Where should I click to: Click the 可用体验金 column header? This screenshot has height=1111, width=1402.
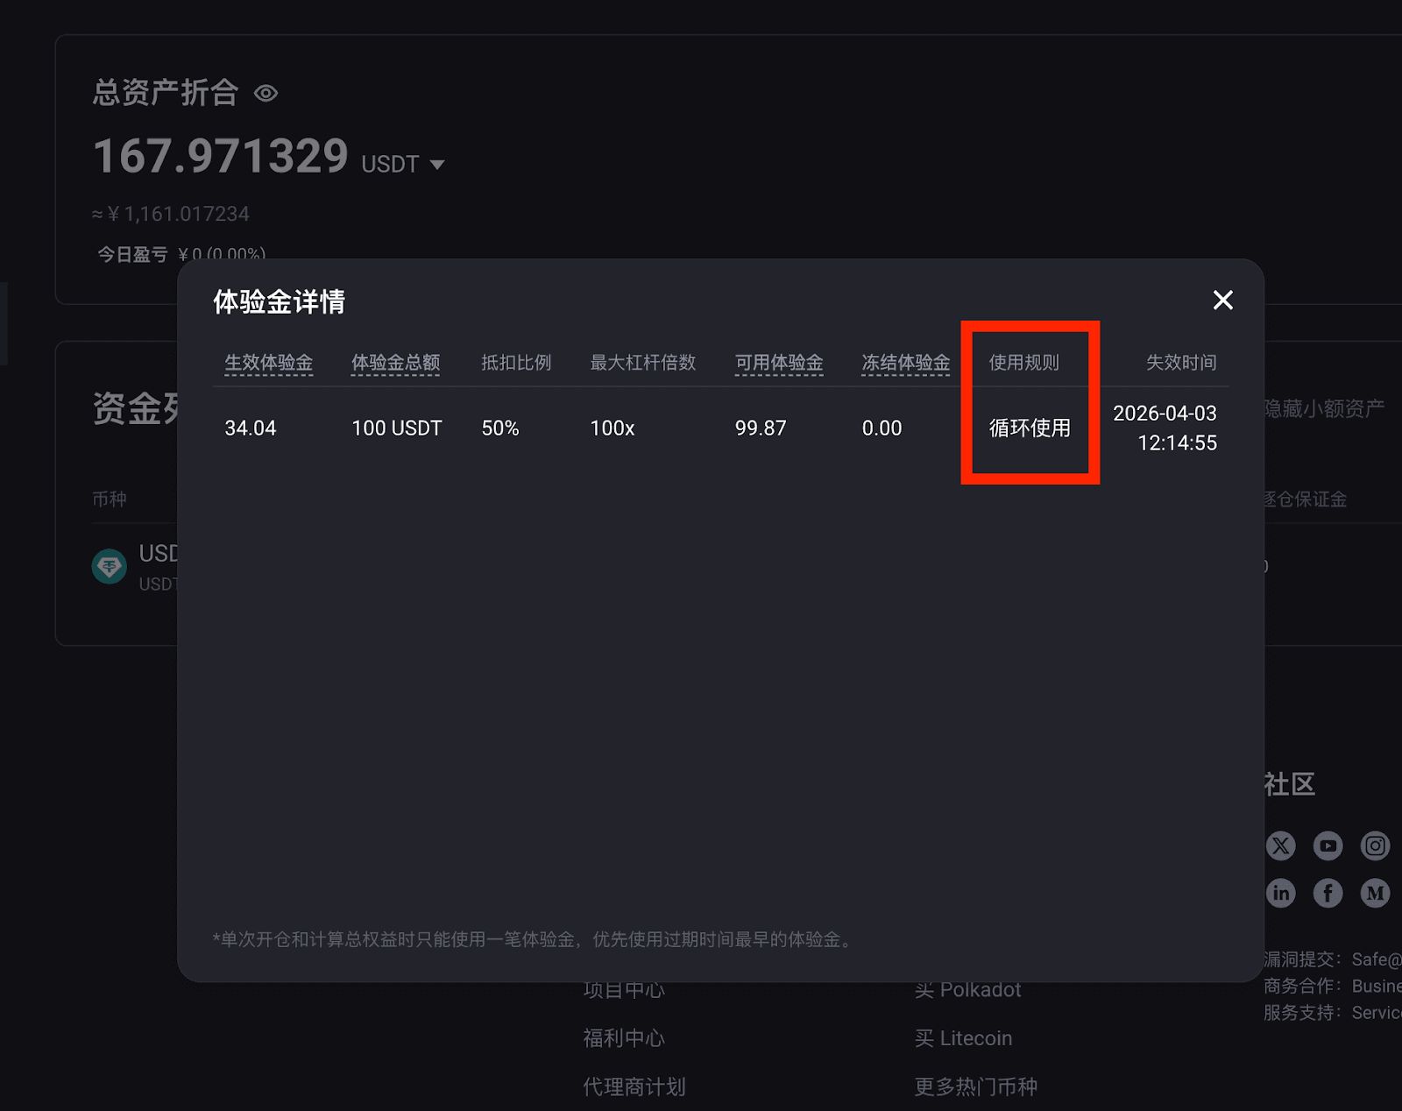pos(779,363)
